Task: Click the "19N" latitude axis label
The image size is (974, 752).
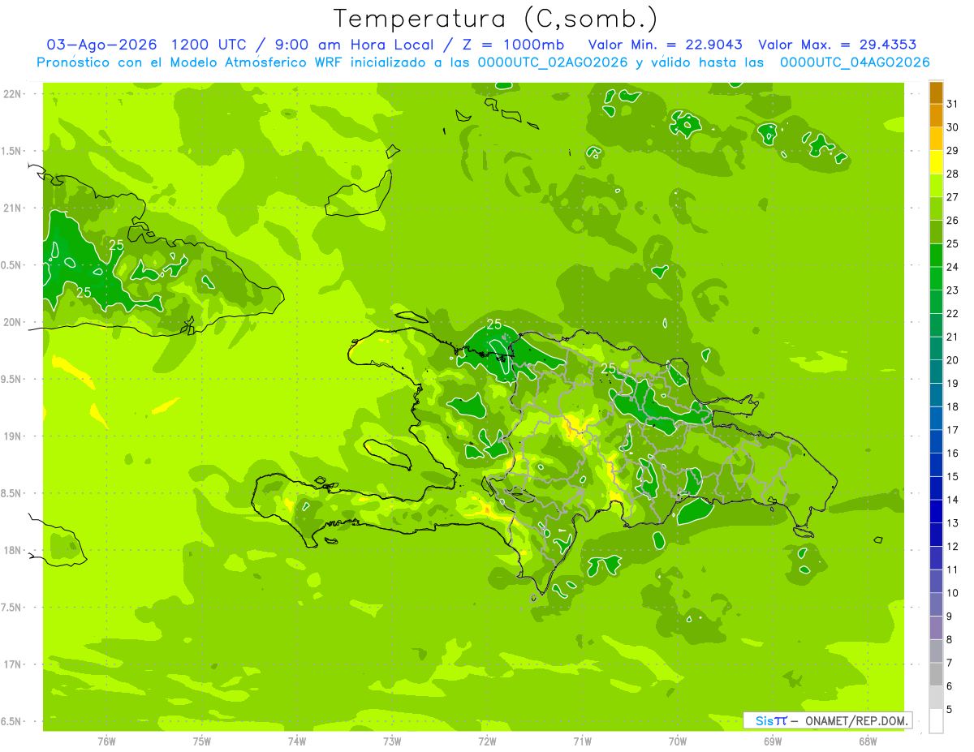Action: (12, 436)
